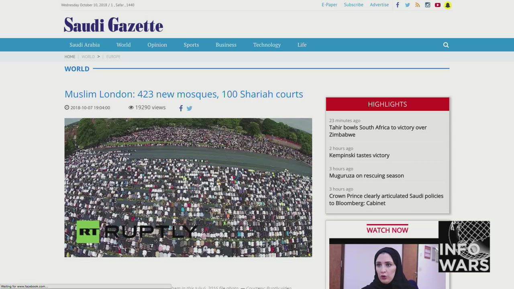
Task: Click the Saudi Gazette logo
Action: [x=113, y=24]
